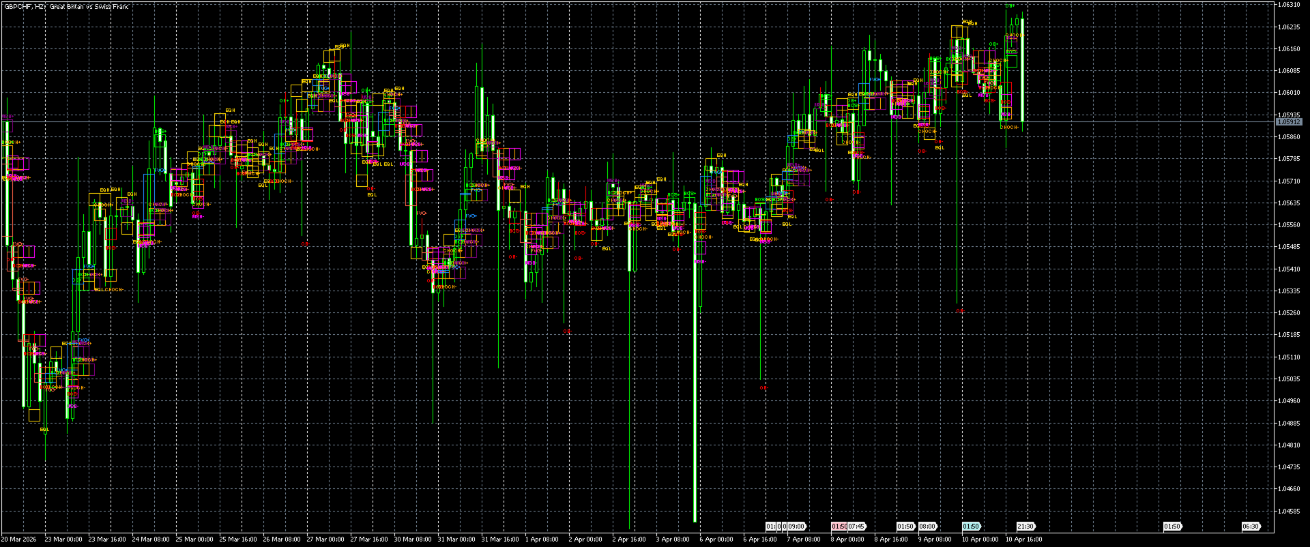Screen dimensions: 1310x547
Task: Click price level 1.06085 on axis
Action: pyautogui.click(x=1289, y=71)
